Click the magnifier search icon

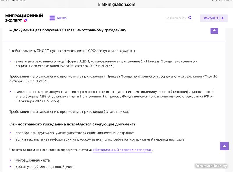coord(190,18)
